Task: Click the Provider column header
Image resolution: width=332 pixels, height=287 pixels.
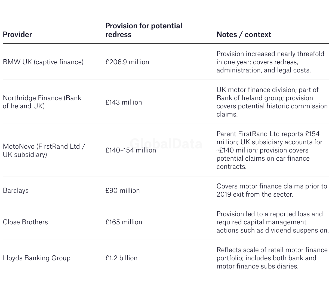Action: pyautogui.click(x=17, y=35)
